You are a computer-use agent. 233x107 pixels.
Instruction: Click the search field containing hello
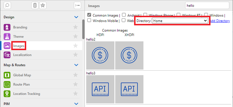[207, 6]
